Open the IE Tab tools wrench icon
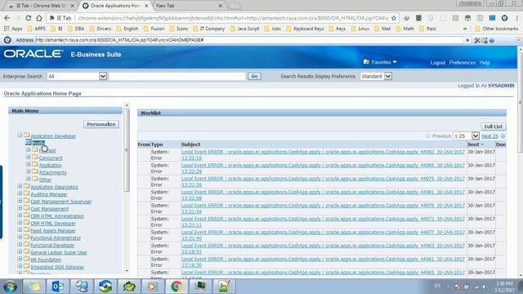This screenshot has height=294, width=523. point(477,40)
